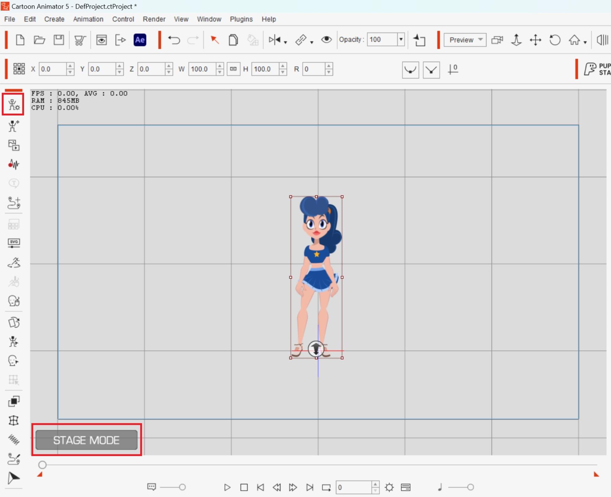Select the rotate camera tool
611x497 pixels.
[x=555, y=40]
